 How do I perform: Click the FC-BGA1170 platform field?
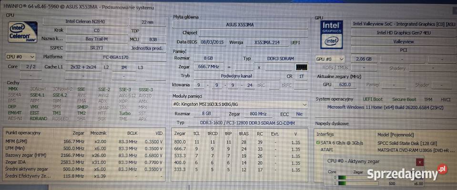click(116, 57)
